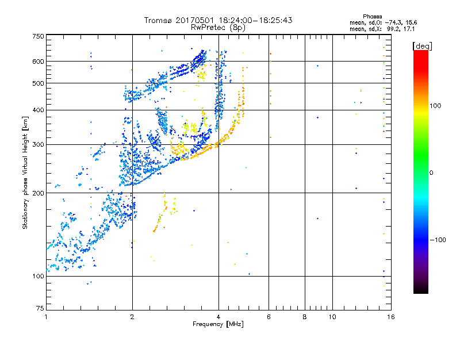
Task: Click the subtitle 'RwPretec (8p)'
Action: pos(218,28)
